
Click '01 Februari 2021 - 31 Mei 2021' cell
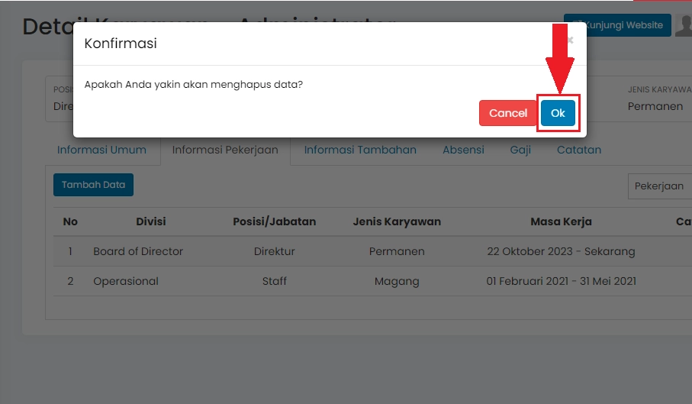tap(561, 281)
